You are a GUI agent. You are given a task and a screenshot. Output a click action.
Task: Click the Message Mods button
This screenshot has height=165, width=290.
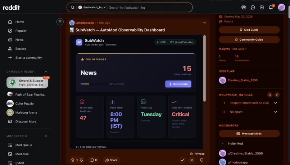click(x=249, y=134)
